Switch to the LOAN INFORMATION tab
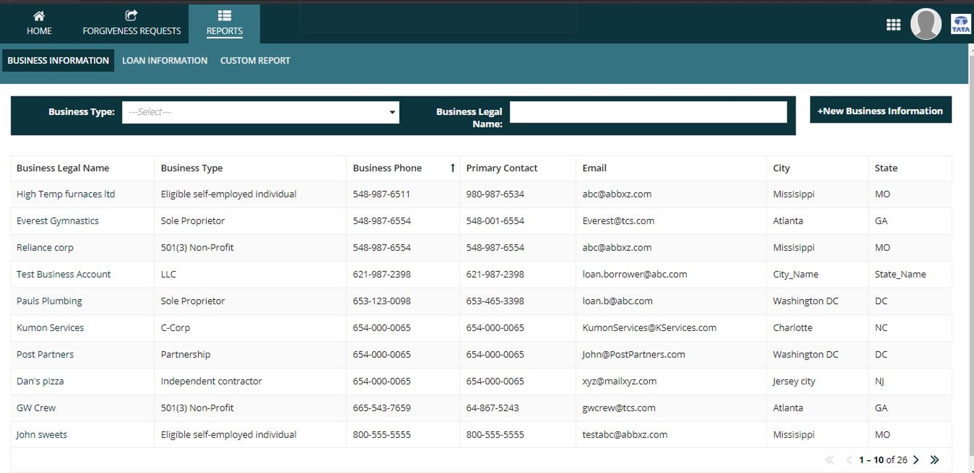The image size is (974, 473). [x=164, y=61]
